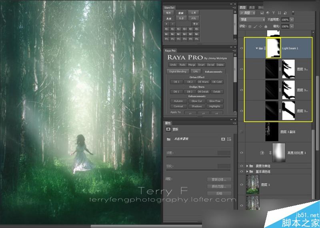Click Highlights button in Raya Pro
Image resolution: width=320 pixels, height=228 pixels.
pyautogui.click(x=215, y=106)
